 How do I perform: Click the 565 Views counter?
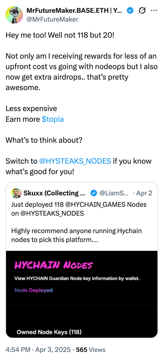[91, 349]
